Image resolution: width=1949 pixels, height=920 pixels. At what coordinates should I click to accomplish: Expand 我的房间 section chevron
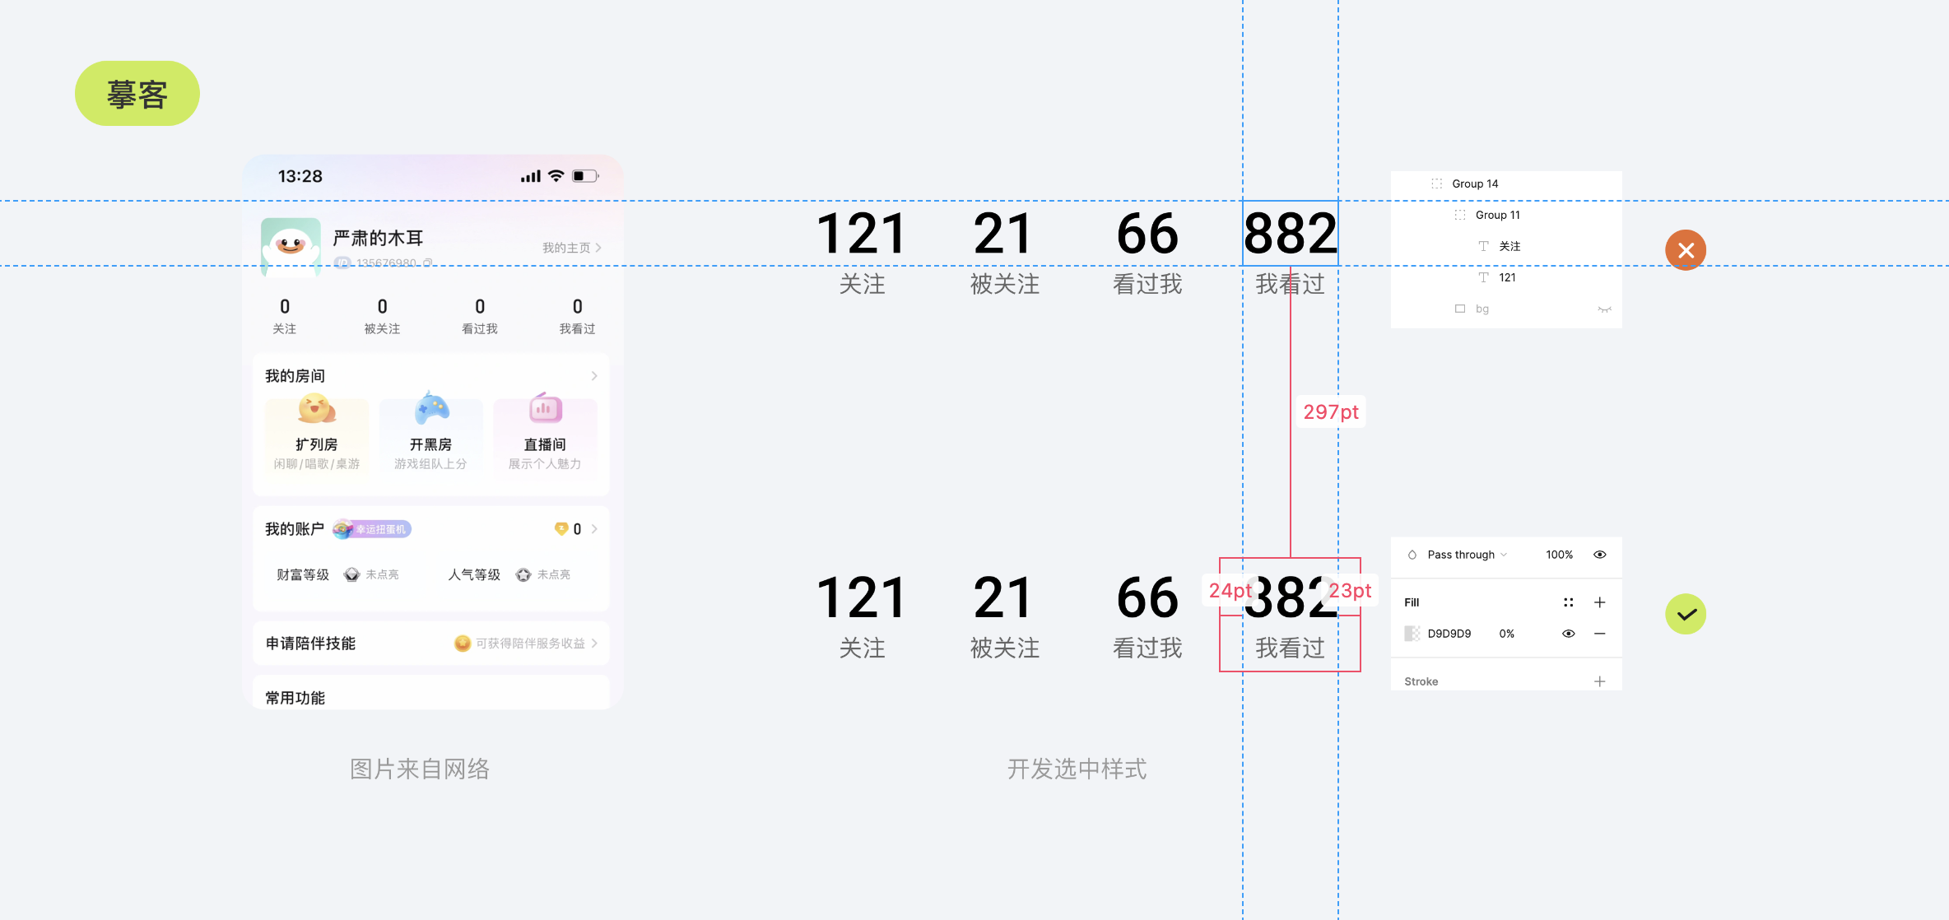coord(594,376)
